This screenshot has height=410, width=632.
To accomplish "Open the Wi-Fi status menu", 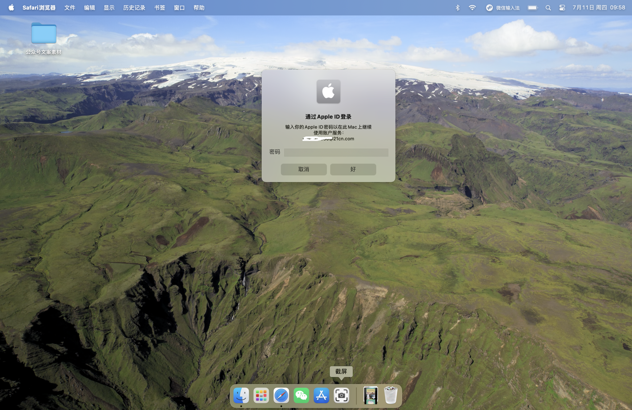I will tap(472, 8).
